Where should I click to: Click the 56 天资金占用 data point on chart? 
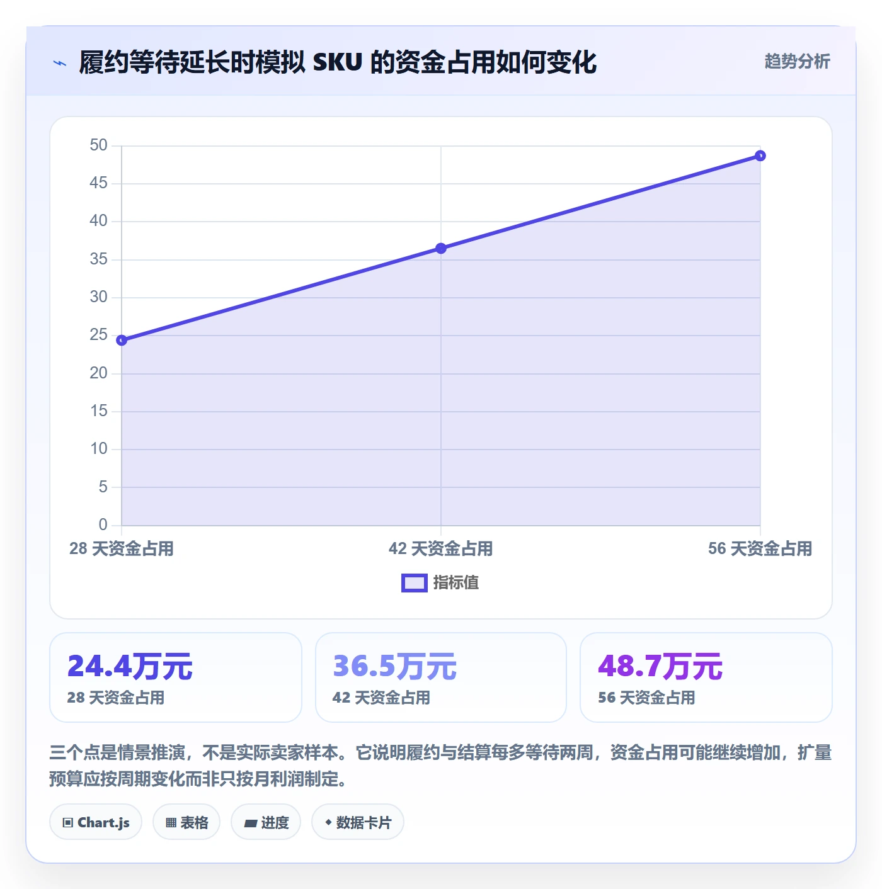point(760,156)
